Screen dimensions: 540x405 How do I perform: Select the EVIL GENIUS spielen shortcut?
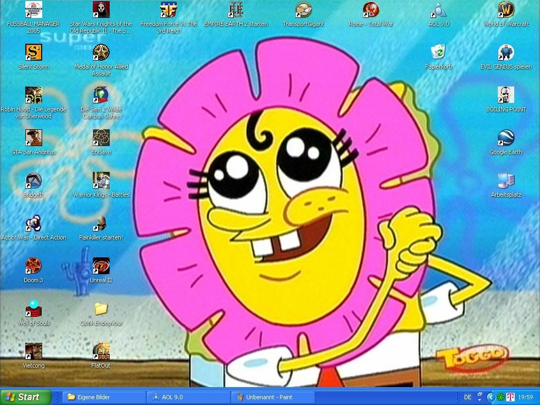pyautogui.click(x=506, y=52)
